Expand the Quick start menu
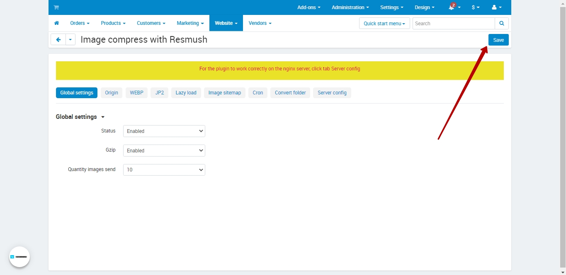This screenshot has width=566, height=275. click(384, 24)
